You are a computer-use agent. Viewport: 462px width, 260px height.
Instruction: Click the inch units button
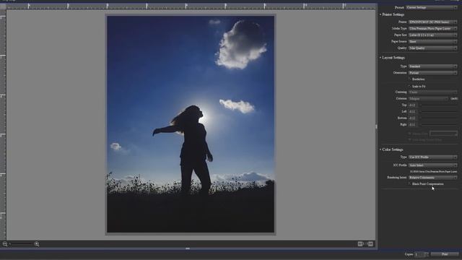pyautogui.click(x=454, y=98)
